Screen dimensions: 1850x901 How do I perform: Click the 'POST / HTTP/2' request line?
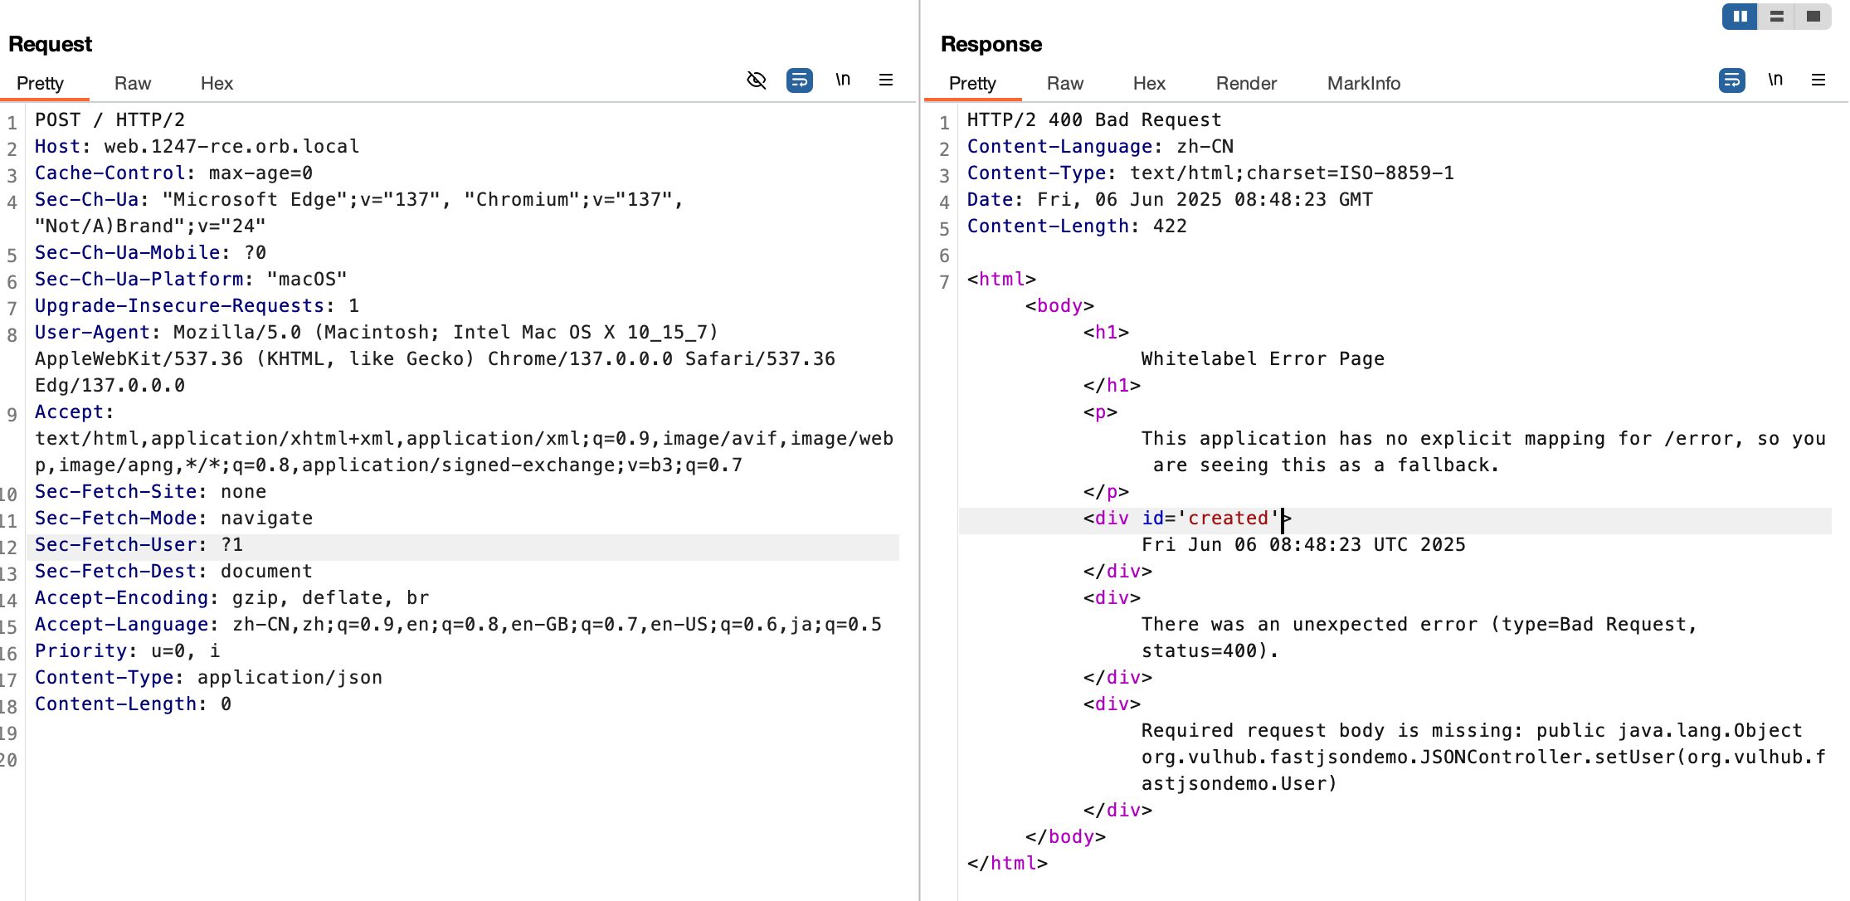click(110, 119)
